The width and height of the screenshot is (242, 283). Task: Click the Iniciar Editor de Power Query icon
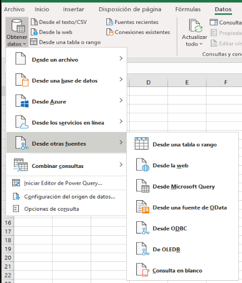(16, 183)
